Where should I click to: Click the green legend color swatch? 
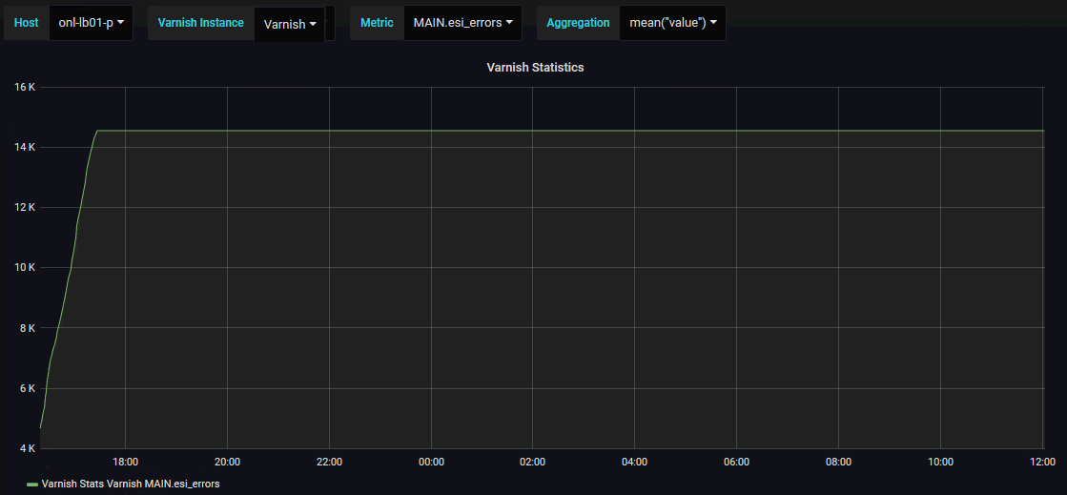click(x=32, y=485)
